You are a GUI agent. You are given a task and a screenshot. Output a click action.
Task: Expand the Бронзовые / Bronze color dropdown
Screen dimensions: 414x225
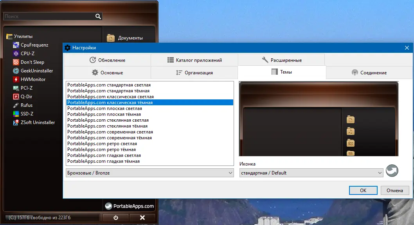150,173
